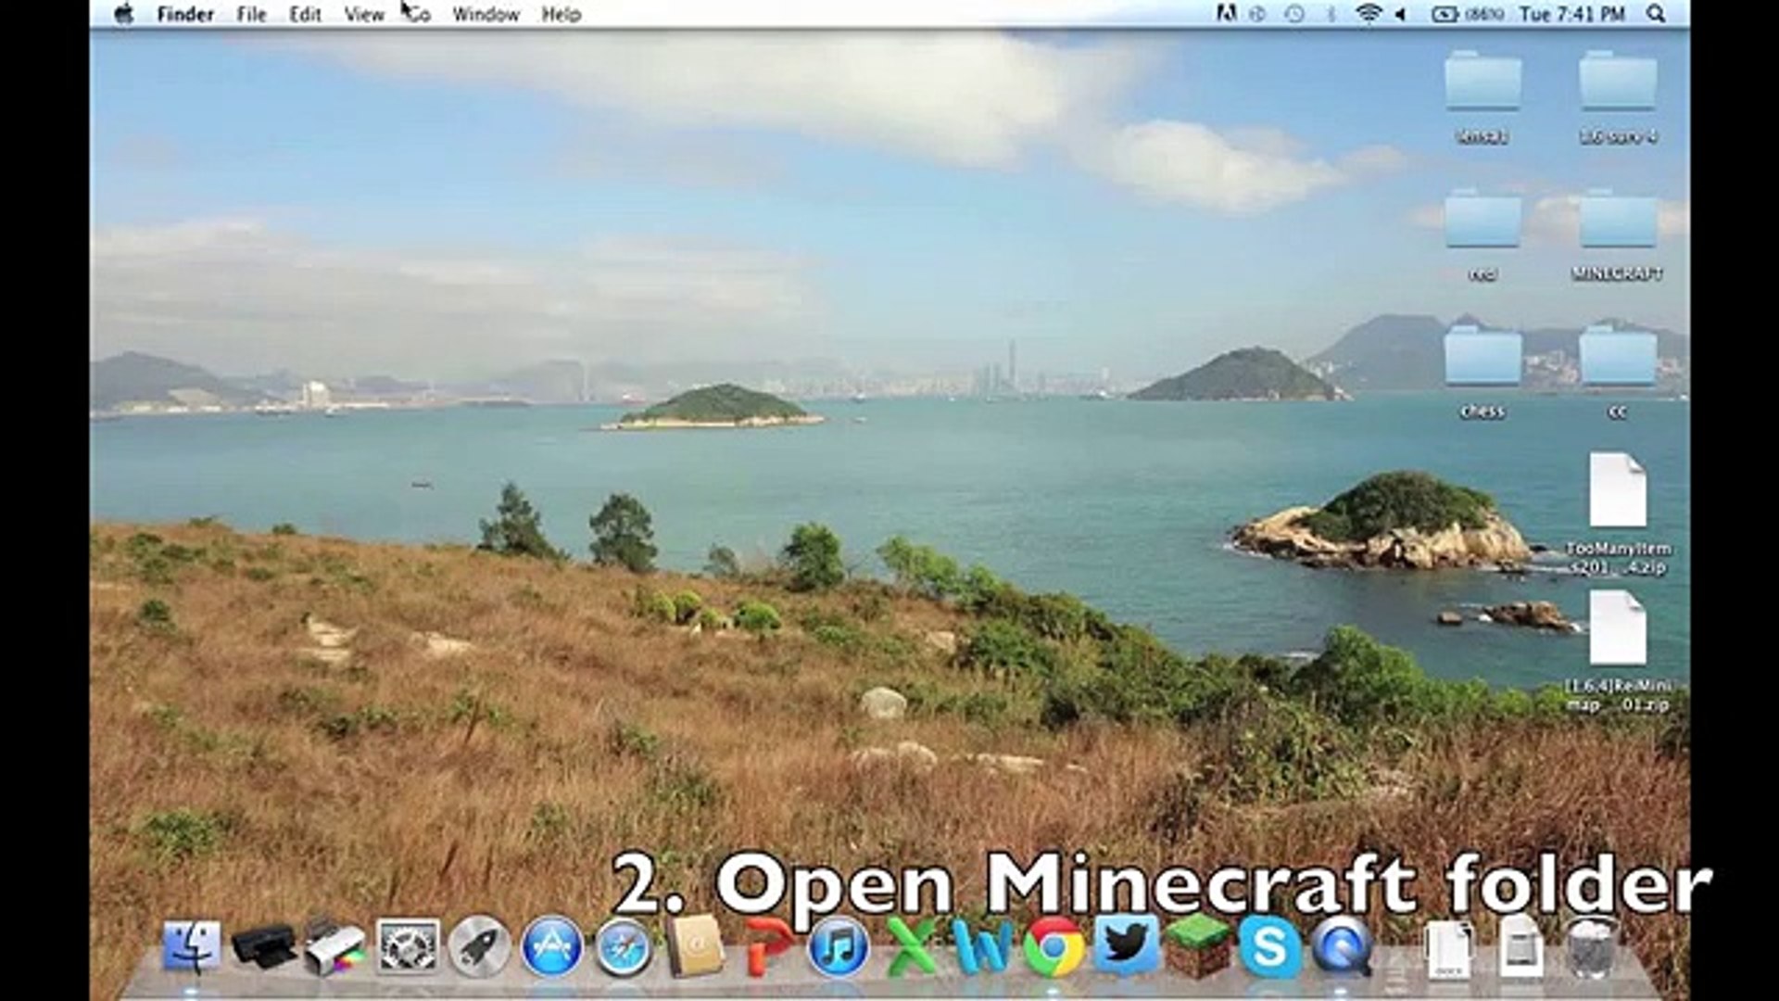Open Launchpad rocket icon
1779x1001 pixels.
click(479, 947)
